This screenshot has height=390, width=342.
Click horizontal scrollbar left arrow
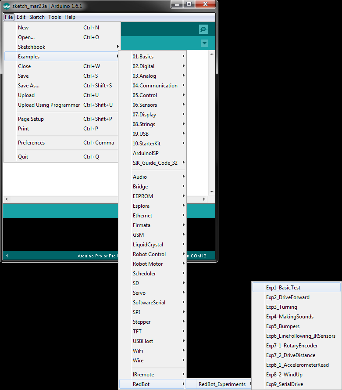[x=7, y=199]
